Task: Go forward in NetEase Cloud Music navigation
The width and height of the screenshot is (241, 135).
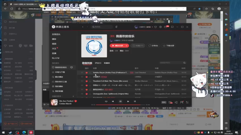Action: (x=87, y=27)
